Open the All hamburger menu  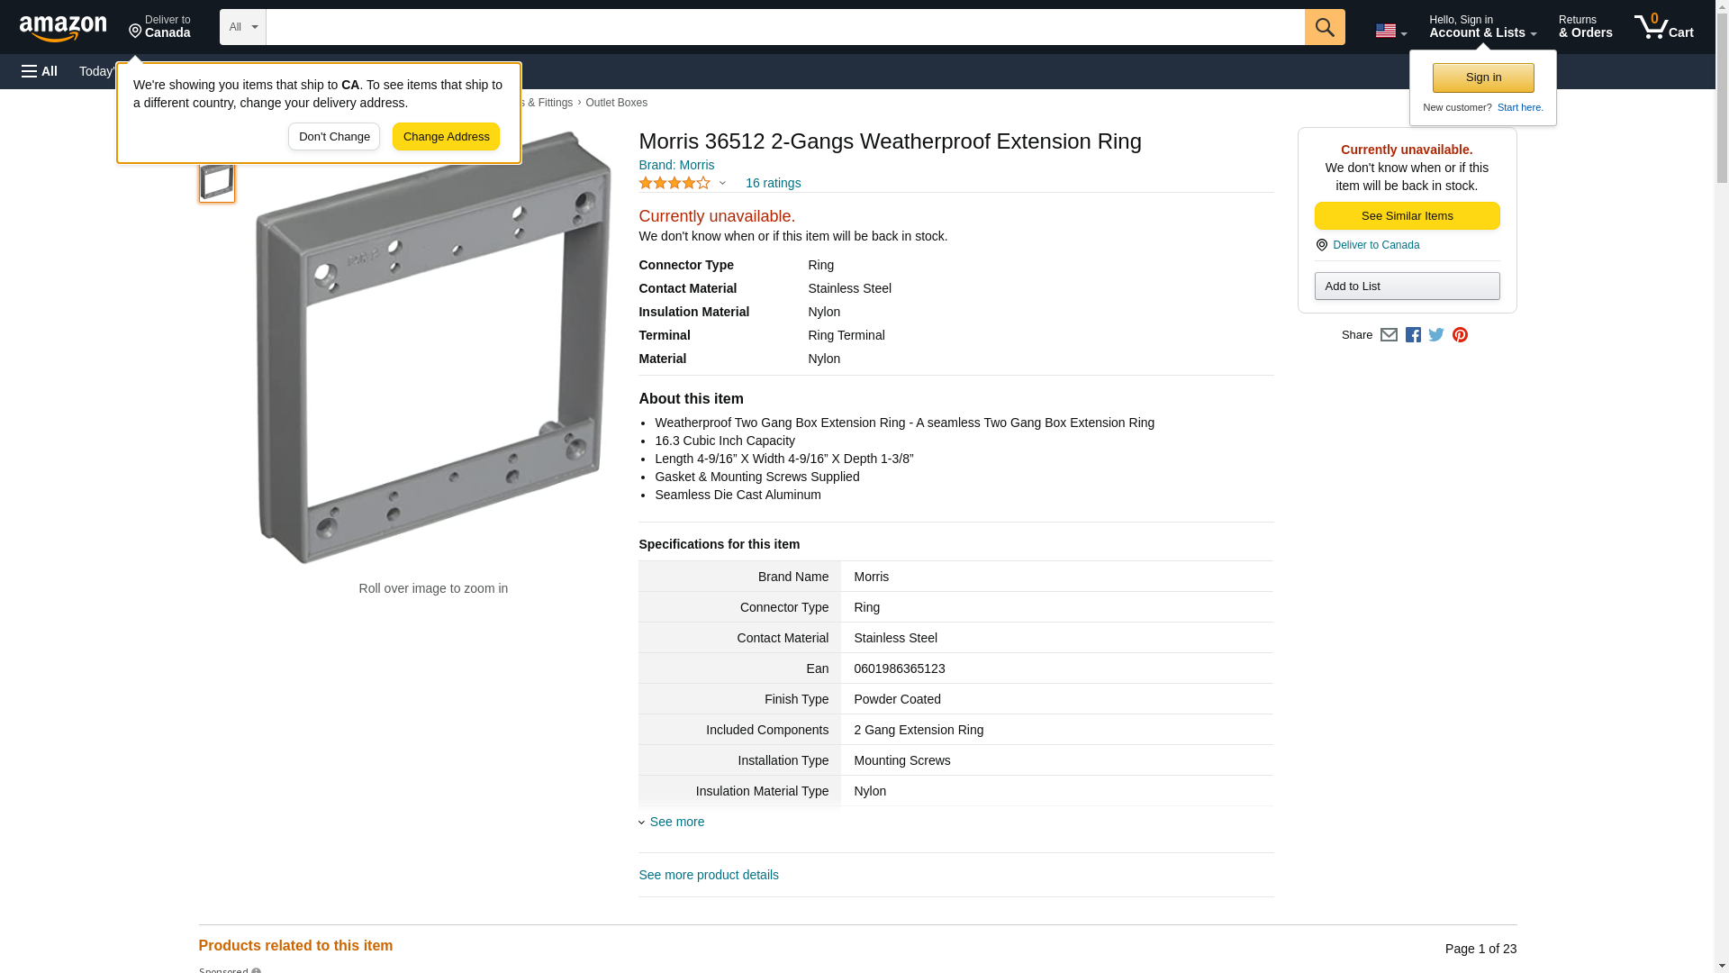(x=40, y=71)
